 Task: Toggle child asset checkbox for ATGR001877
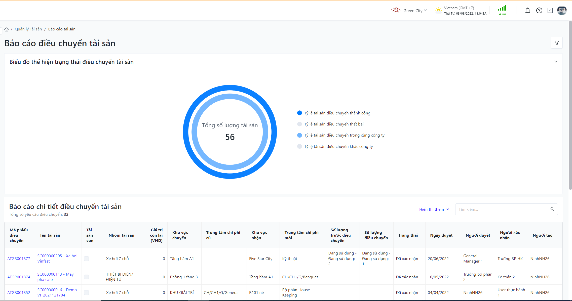tap(86, 259)
